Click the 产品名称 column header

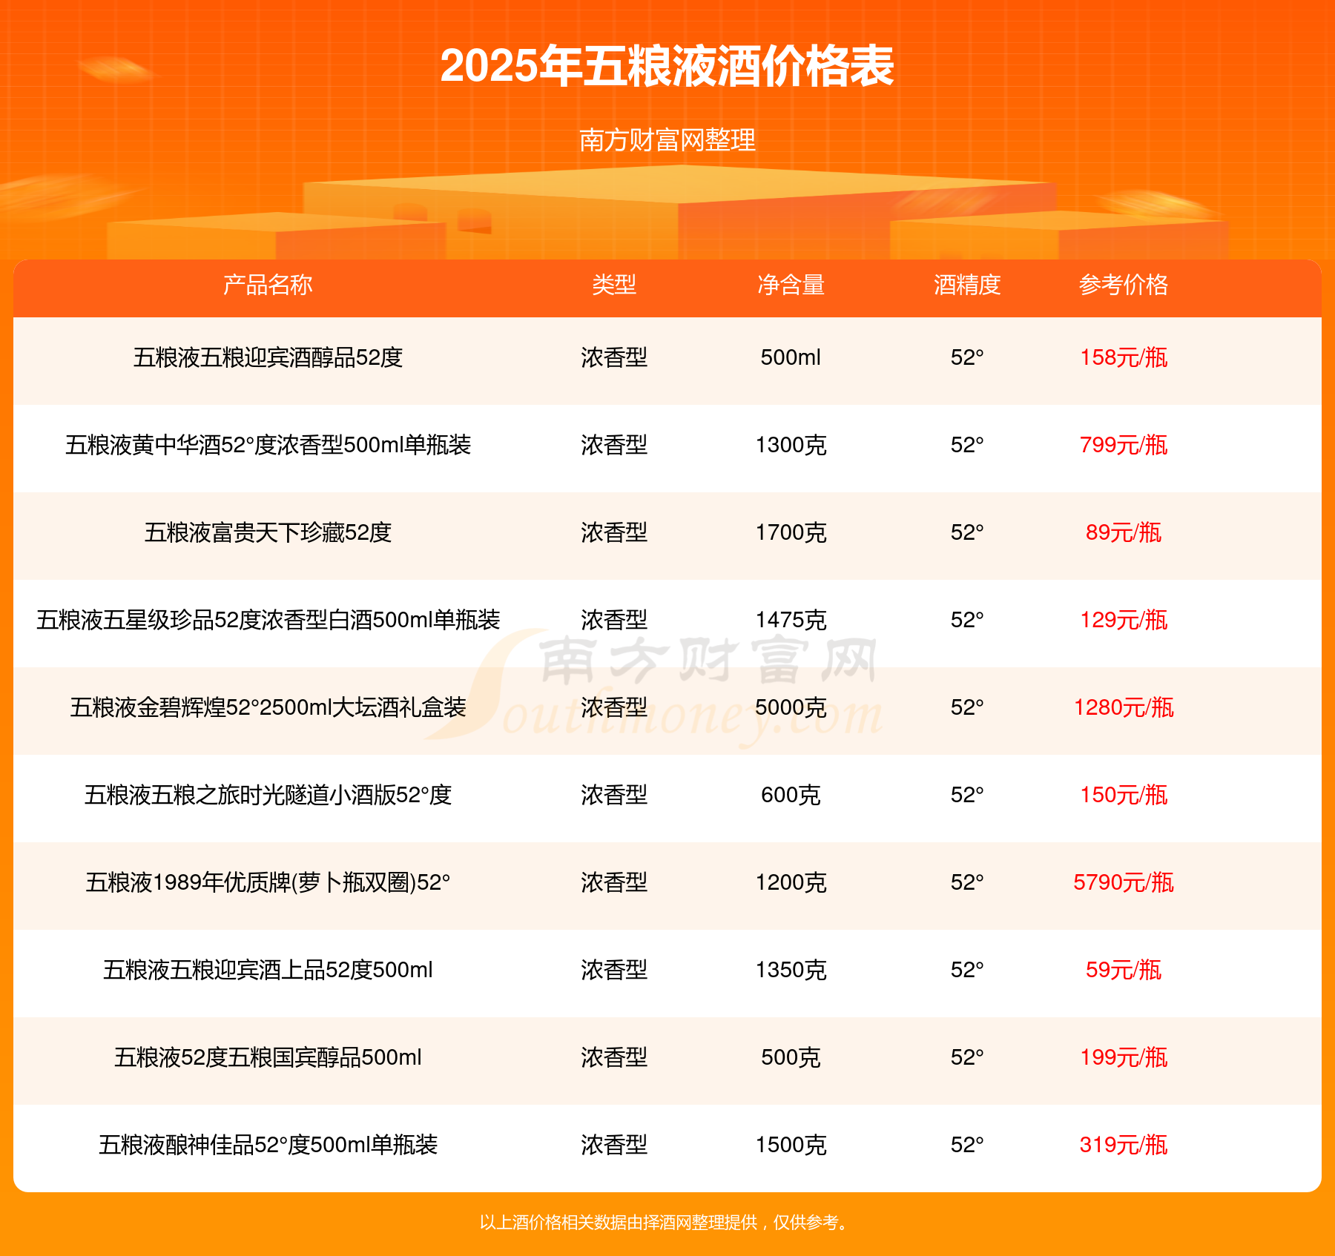pyautogui.click(x=268, y=285)
